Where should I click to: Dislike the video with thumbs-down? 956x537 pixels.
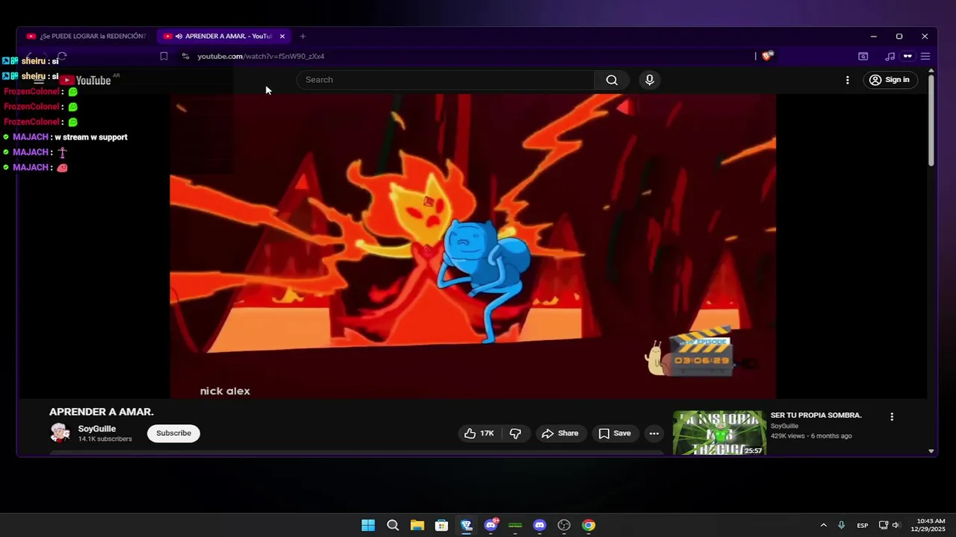515,433
